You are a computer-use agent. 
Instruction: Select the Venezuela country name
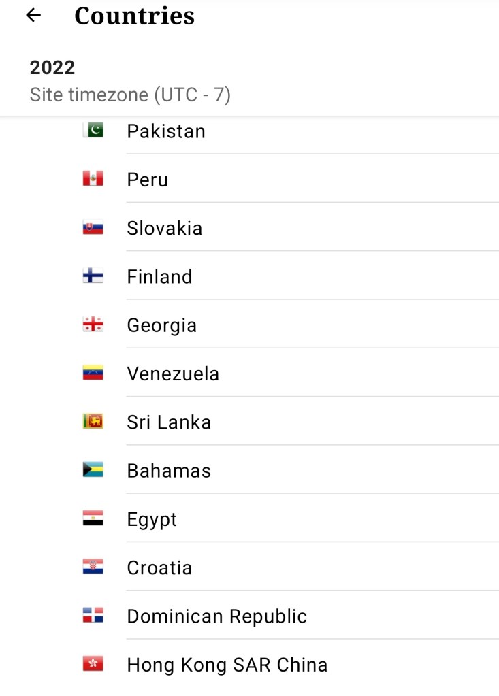[x=173, y=374]
